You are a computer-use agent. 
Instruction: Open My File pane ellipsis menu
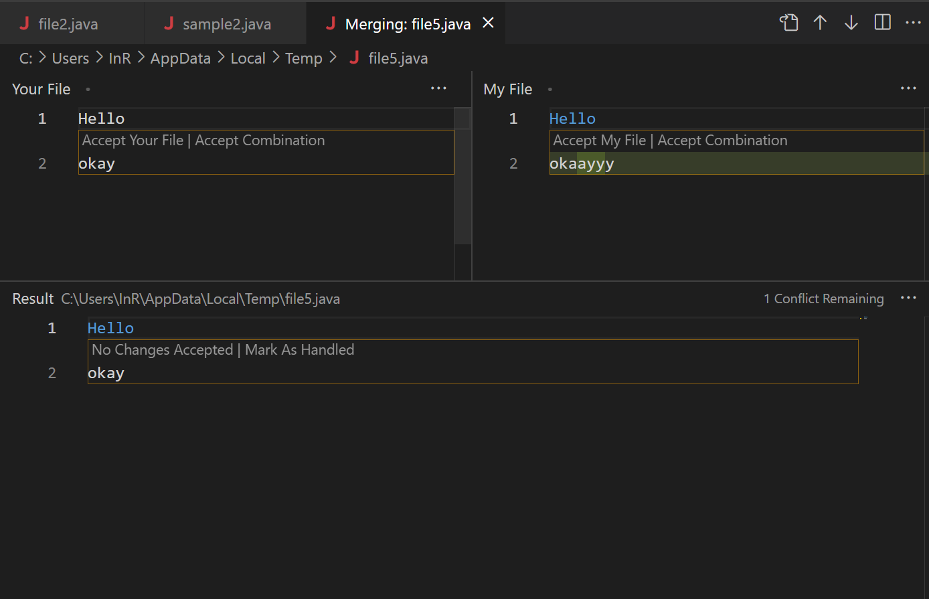[908, 88]
